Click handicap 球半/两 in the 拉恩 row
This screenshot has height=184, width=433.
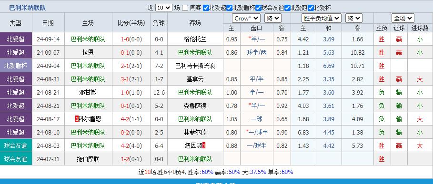[x=257, y=52]
